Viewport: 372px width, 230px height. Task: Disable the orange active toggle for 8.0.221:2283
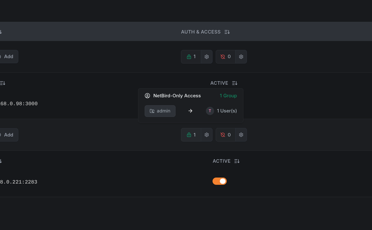click(x=220, y=181)
